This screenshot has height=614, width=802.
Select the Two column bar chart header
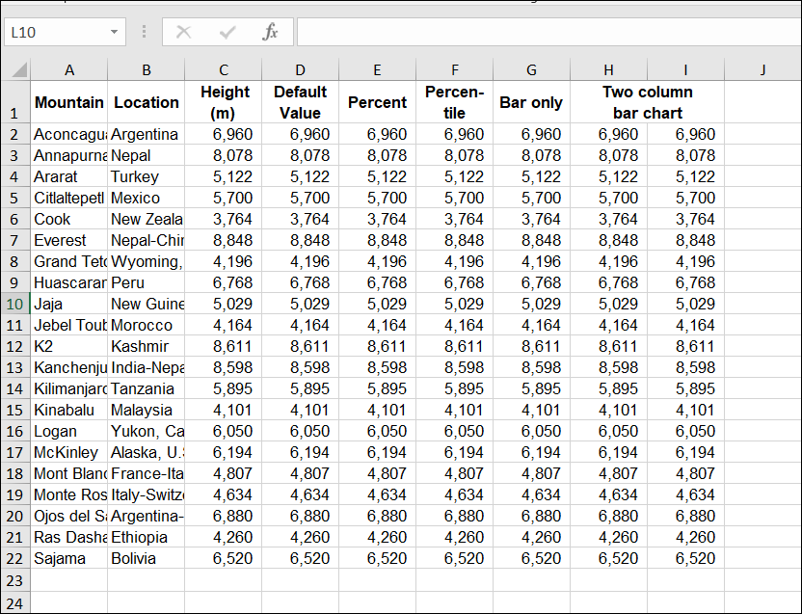click(x=647, y=102)
